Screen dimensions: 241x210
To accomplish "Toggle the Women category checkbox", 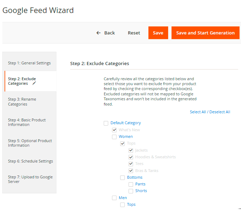I will point(114,137).
